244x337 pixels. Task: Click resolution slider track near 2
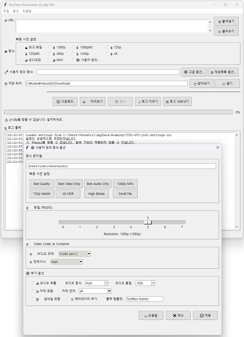(x=97, y=222)
